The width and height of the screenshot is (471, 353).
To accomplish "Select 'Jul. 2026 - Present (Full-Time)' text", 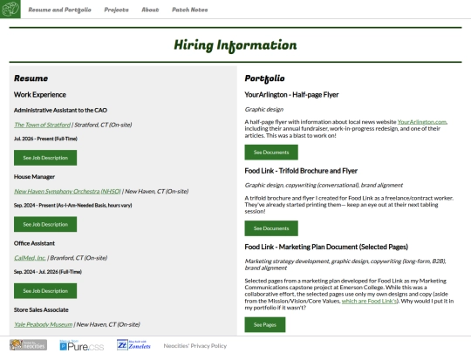I will pyautogui.click(x=45, y=139).
